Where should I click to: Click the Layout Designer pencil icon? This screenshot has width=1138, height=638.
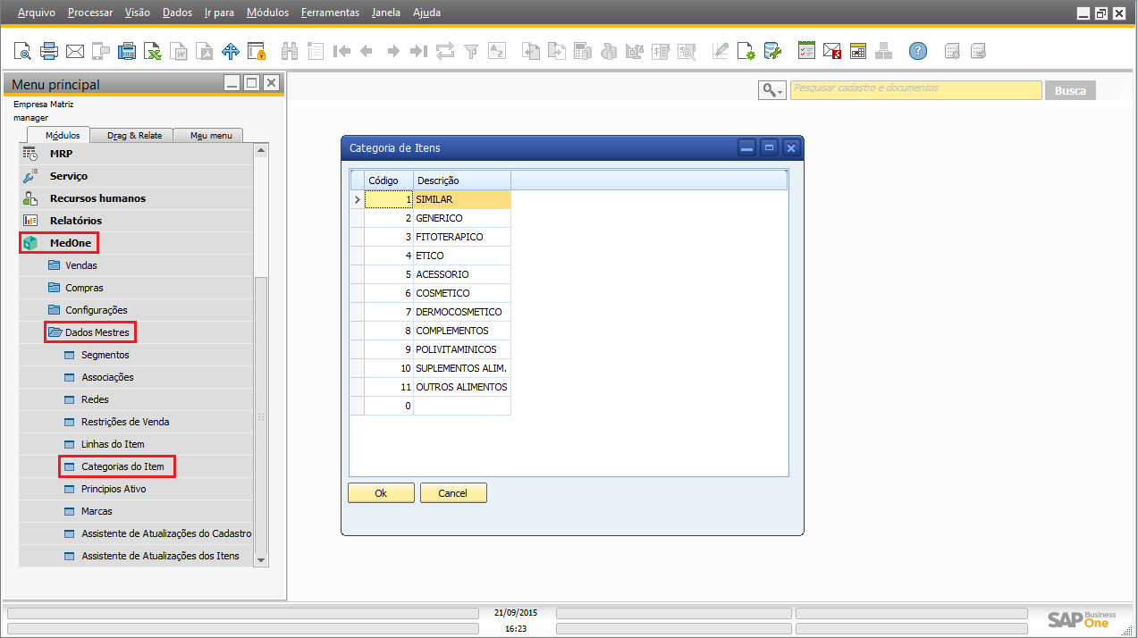[x=720, y=51]
